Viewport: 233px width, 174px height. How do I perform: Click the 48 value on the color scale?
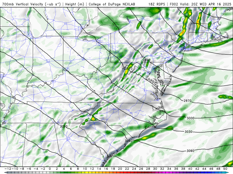click(218, 169)
